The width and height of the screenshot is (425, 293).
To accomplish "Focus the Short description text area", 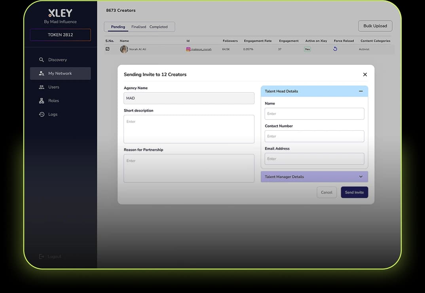I will tap(189, 129).
